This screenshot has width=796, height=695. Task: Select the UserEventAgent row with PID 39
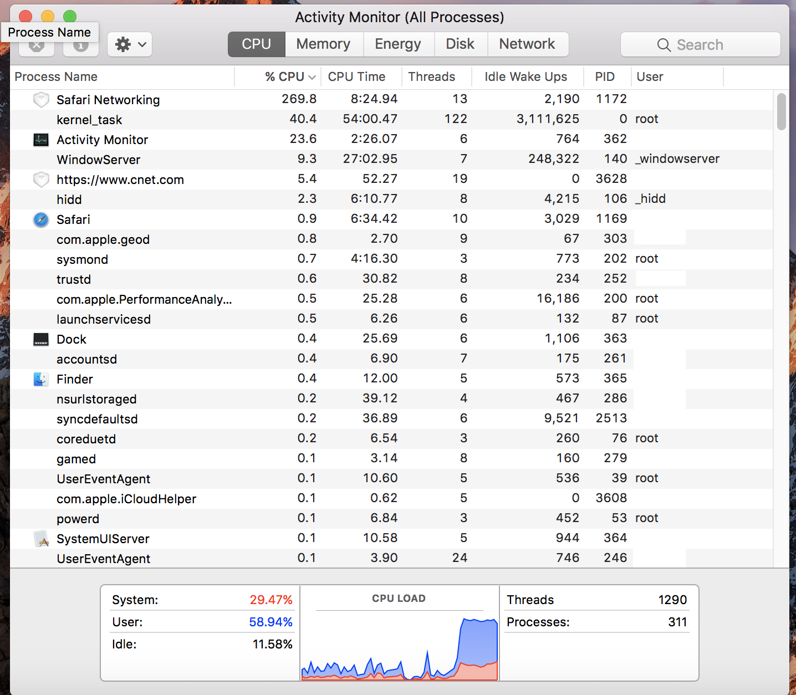pos(391,479)
